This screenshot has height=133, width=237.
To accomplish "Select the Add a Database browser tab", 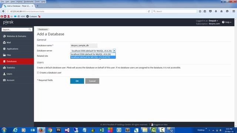I will coord(19,6).
